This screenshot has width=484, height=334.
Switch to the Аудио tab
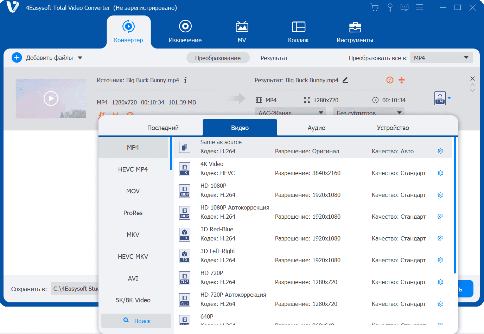[316, 128]
